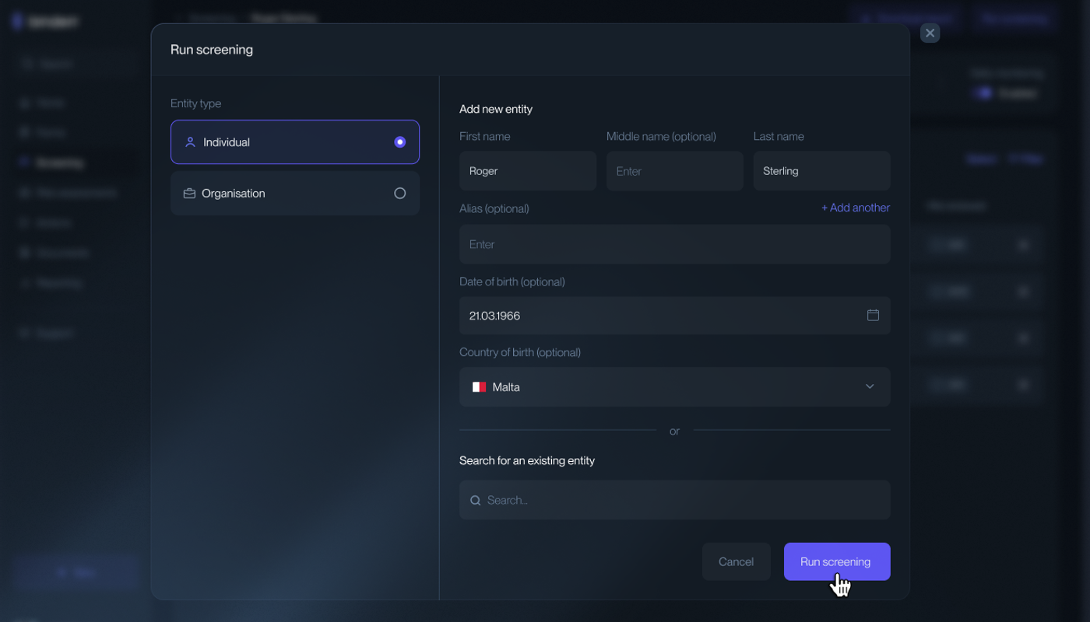Focus the Middle name input field

pyautogui.click(x=675, y=171)
